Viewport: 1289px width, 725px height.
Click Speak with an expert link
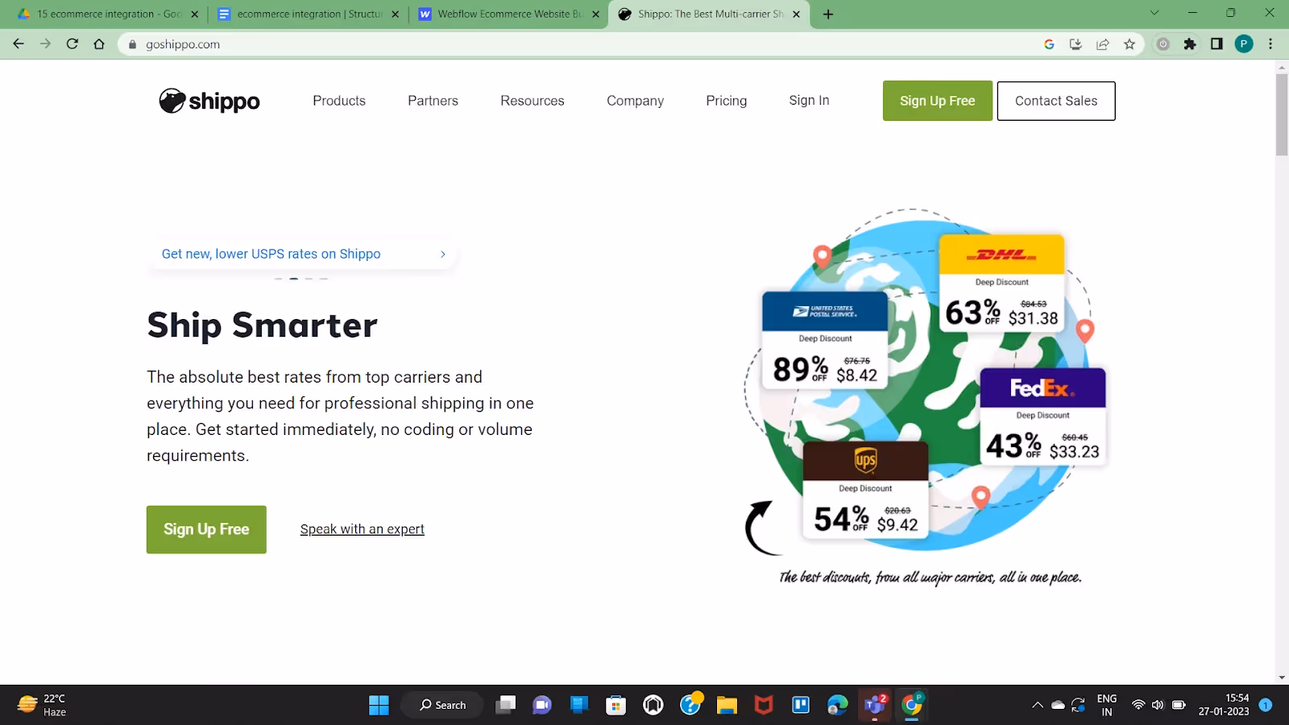(363, 529)
